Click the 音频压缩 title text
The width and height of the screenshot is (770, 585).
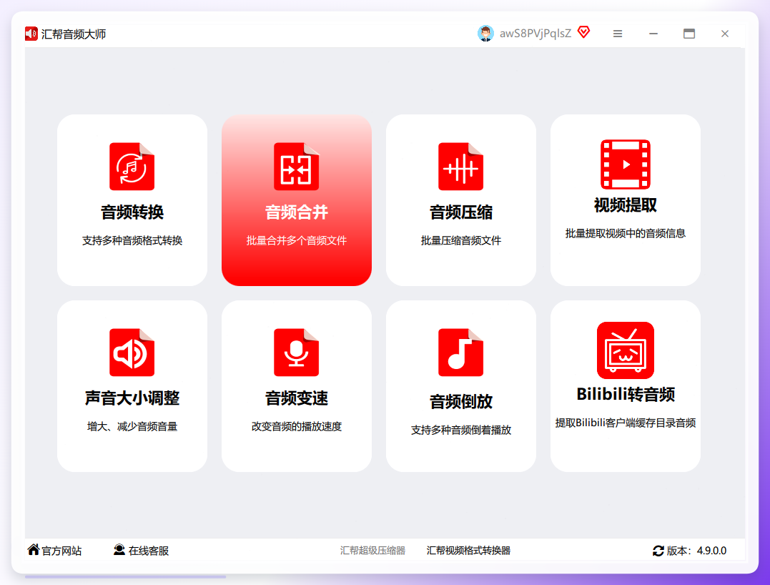click(x=461, y=212)
